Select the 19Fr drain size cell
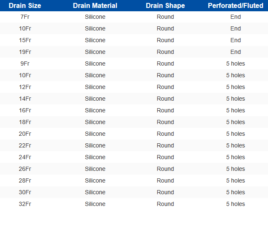 25,52
